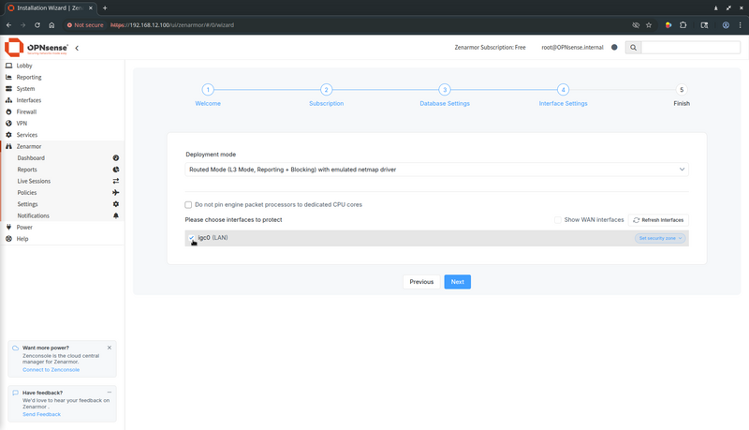Click the Live Sessions arrows icon
This screenshot has width=749, height=430.
coord(115,181)
